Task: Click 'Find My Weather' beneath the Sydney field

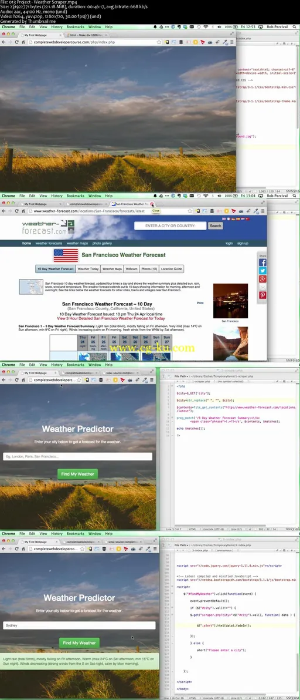Action: tap(79, 643)
